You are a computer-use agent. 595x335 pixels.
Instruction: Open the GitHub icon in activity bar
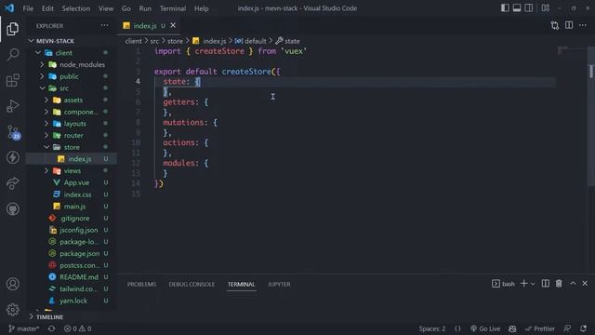tap(12, 208)
